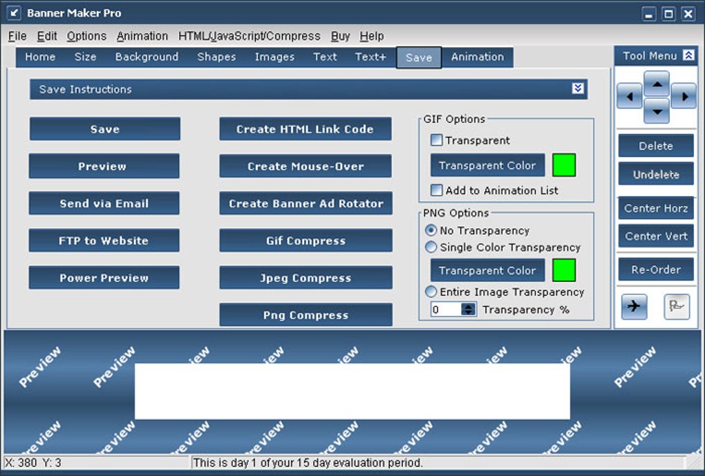Click Center Horz button
This screenshot has height=476, width=705.
pyautogui.click(x=656, y=208)
